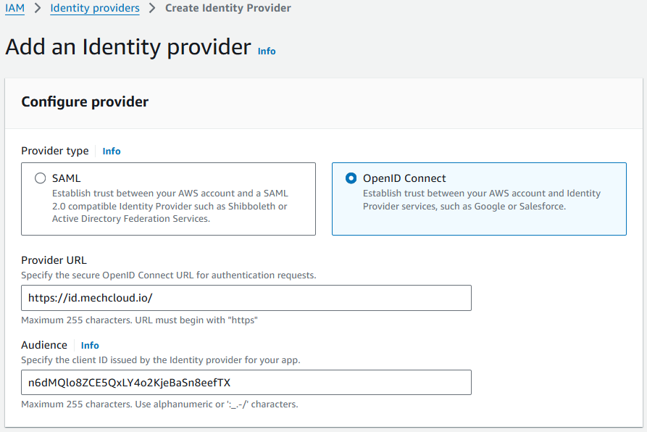Focus the Audience client ID field
This screenshot has height=432, width=647.
pos(246,383)
